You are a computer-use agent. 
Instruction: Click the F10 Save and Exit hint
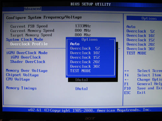click(x=143, y=88)
